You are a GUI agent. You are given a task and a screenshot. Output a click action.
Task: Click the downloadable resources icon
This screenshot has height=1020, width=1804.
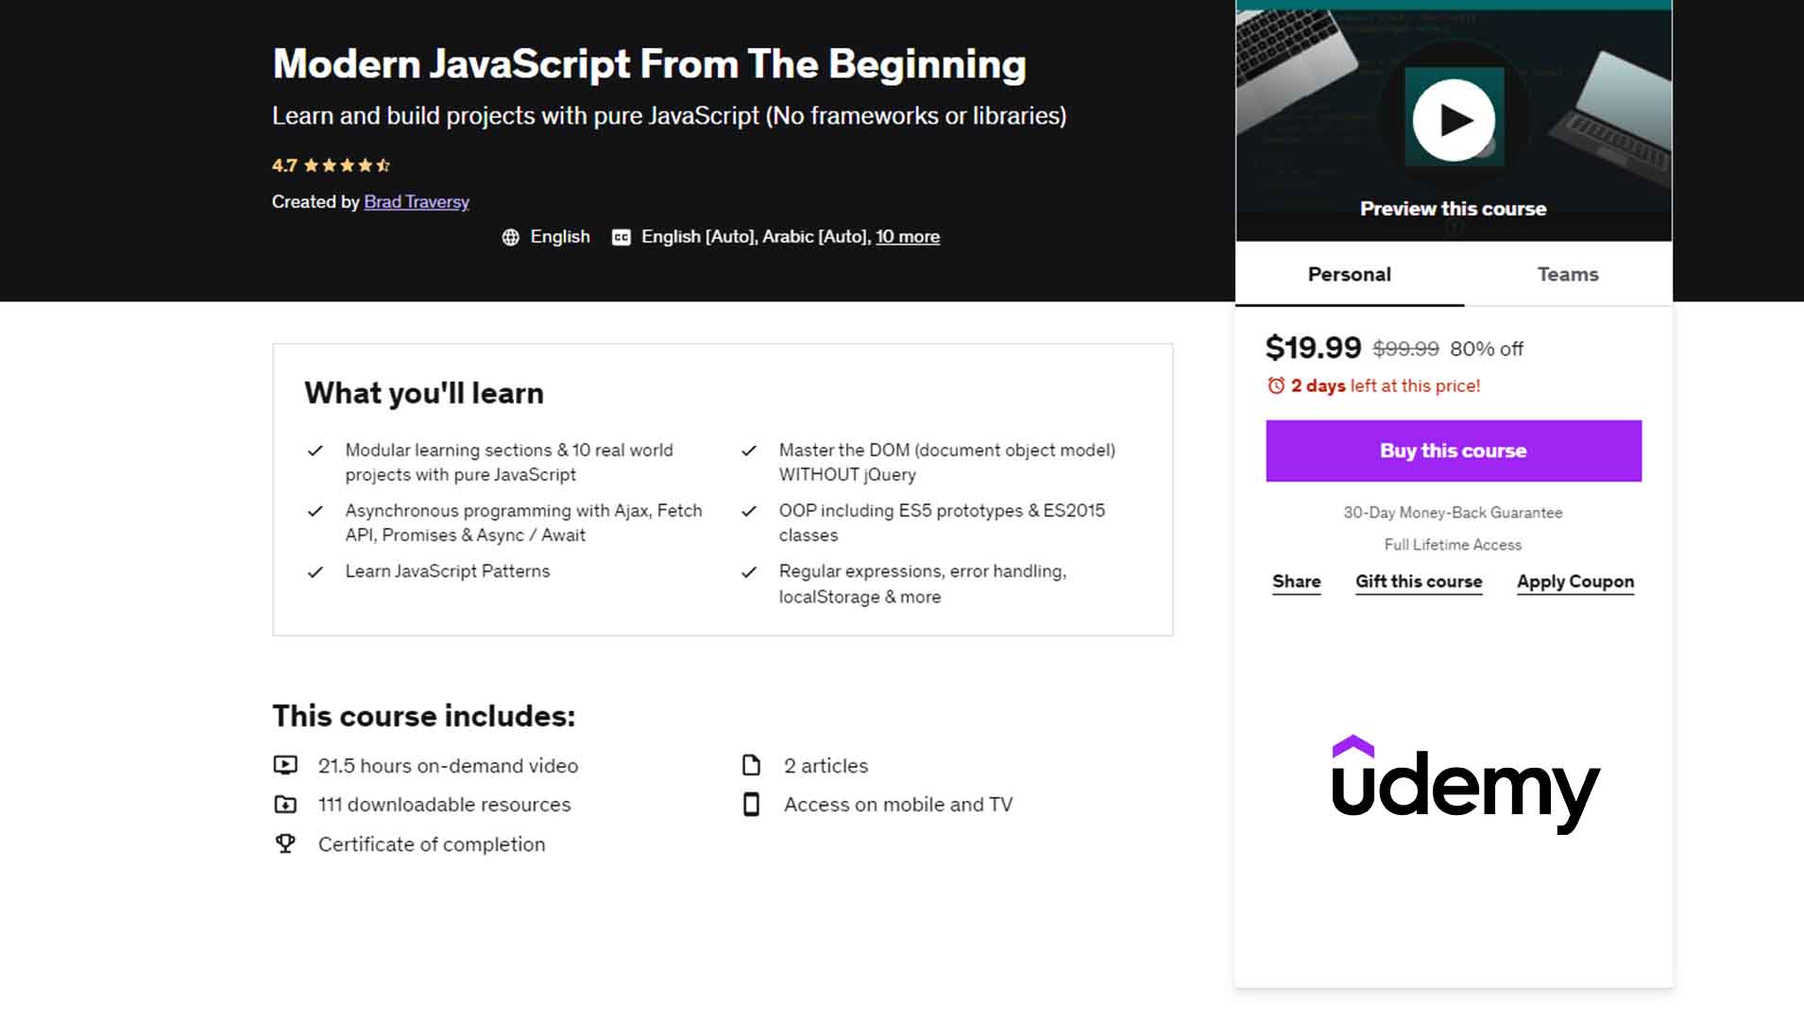286,804
